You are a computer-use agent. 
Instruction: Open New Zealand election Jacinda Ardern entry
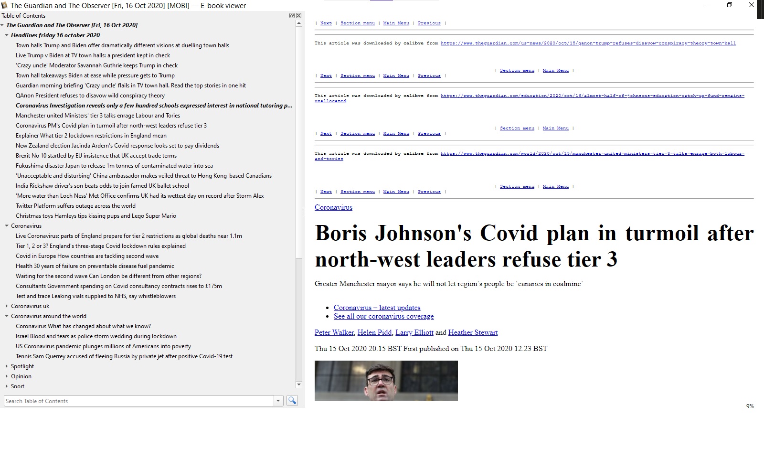pos(117,146)
